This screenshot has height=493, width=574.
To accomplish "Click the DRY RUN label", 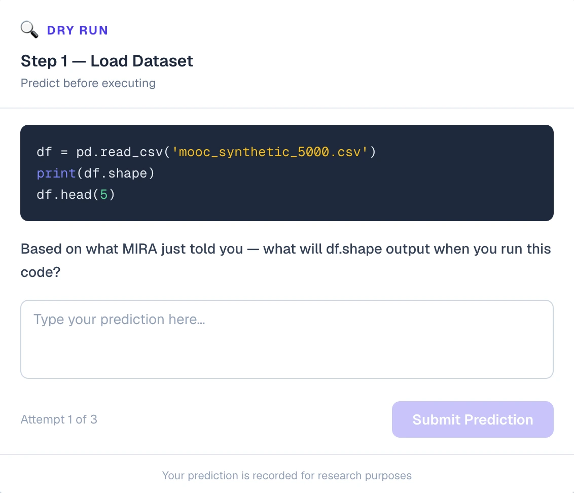I will tap(78, 30).
